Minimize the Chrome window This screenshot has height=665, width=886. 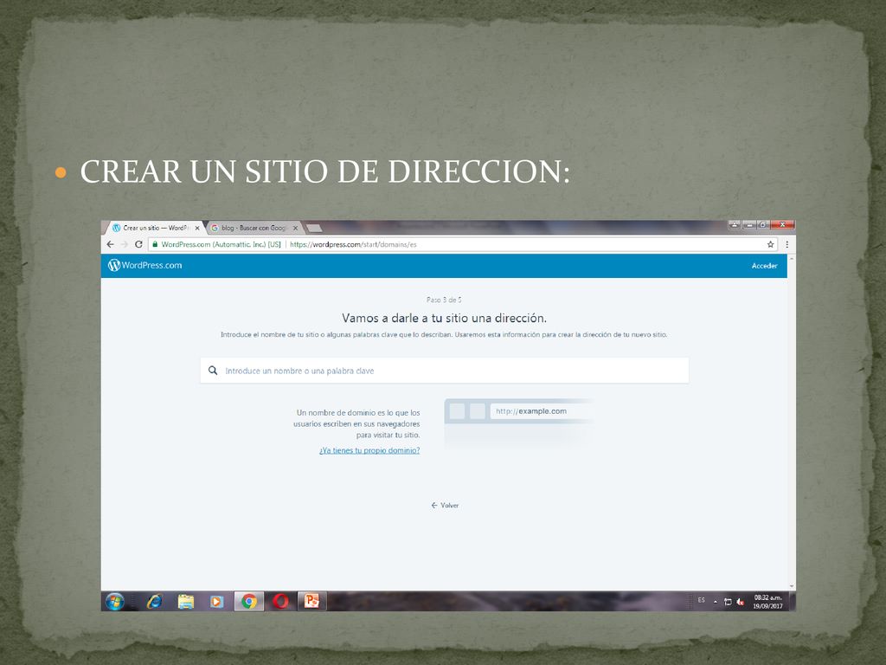tap(748, 225)
